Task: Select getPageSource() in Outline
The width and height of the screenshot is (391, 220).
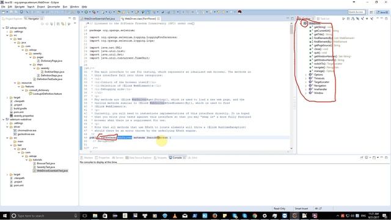Action: coord(324,45)
